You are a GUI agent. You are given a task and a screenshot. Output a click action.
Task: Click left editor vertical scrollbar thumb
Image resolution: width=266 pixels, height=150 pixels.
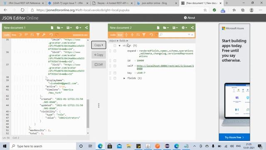tap(88, 113)
